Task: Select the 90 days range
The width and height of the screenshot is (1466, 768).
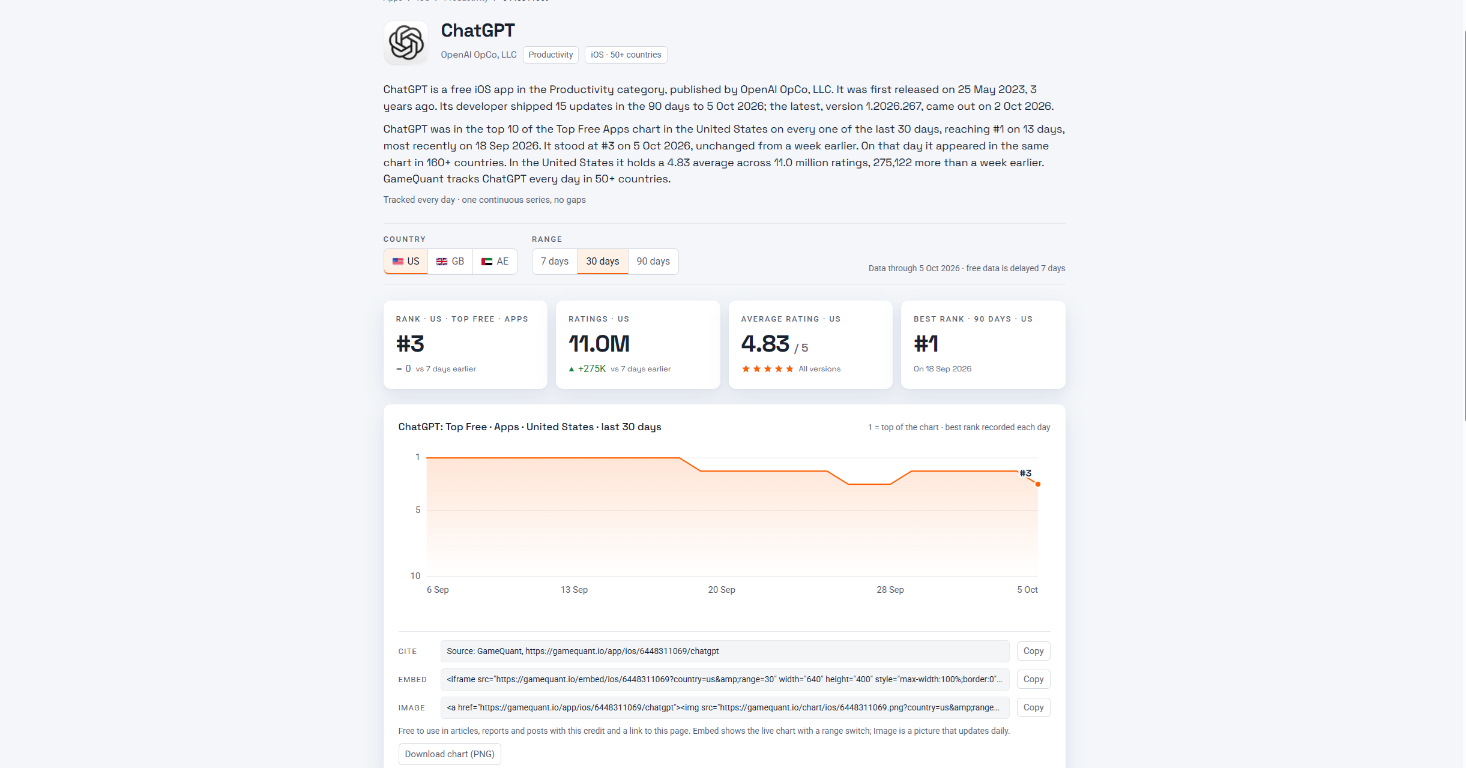Action: click(x=653, y=262)
